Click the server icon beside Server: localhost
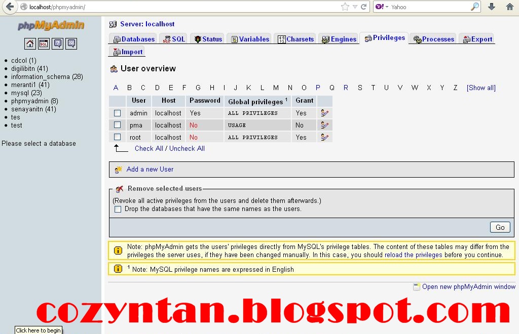The width and height of the screenshot is (519, 334). pyautogui.click(x=113, y=24)
